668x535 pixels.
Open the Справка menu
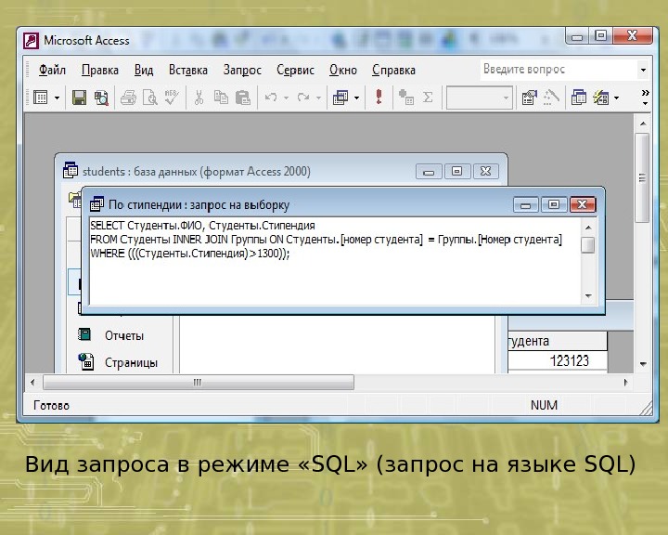[393, 70]
